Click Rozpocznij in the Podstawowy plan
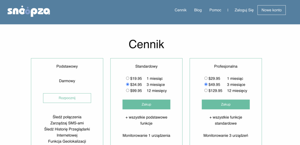The image size is (300, 145). pyautogui.click(x=67, y=98)
